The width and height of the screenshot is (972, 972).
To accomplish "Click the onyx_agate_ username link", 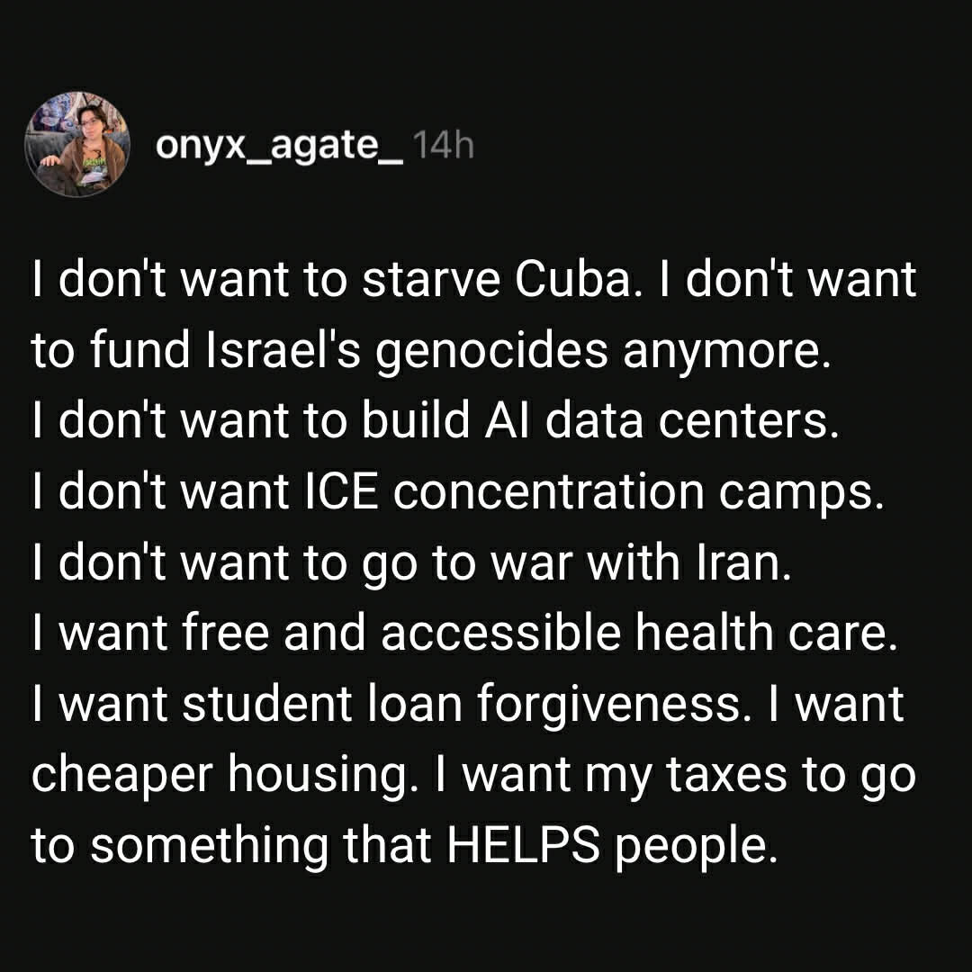I will tap(280, 145).
